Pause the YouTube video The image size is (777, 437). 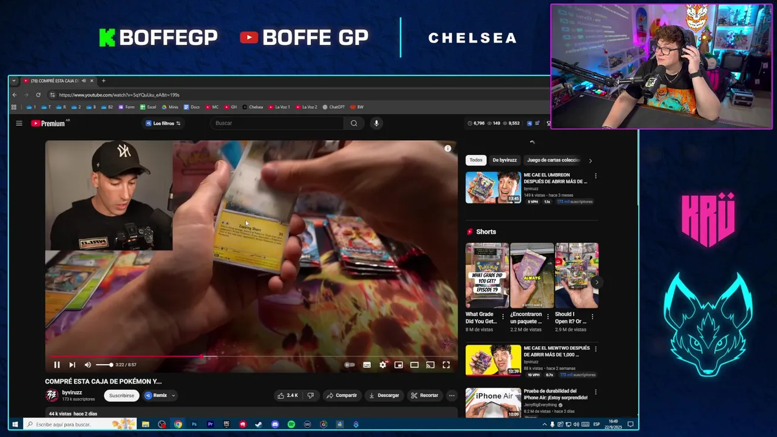point(56,365)
